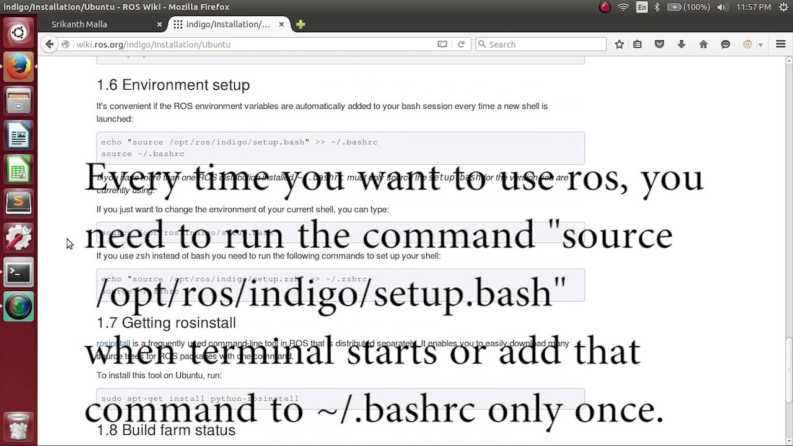Open new tab with plus button
Screen dimensions: 793x446
coord(300,24)
